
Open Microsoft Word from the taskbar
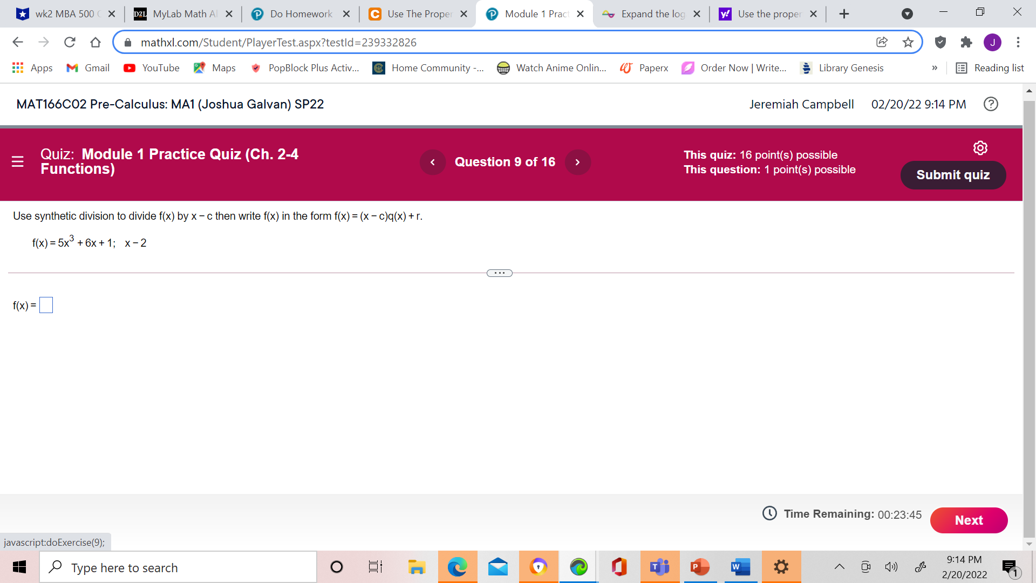(x=740, y=567)
